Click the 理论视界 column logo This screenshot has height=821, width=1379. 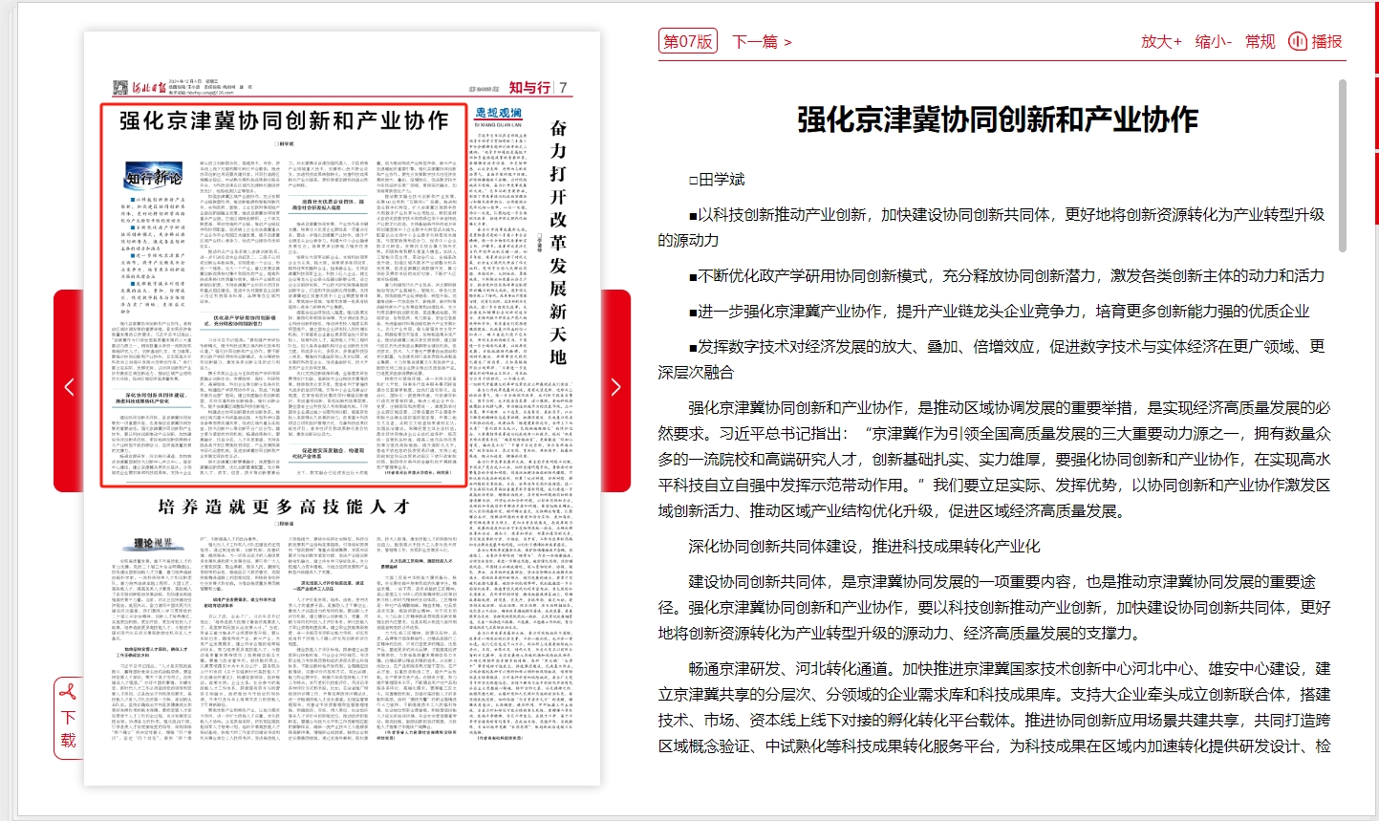click(153, 543)
